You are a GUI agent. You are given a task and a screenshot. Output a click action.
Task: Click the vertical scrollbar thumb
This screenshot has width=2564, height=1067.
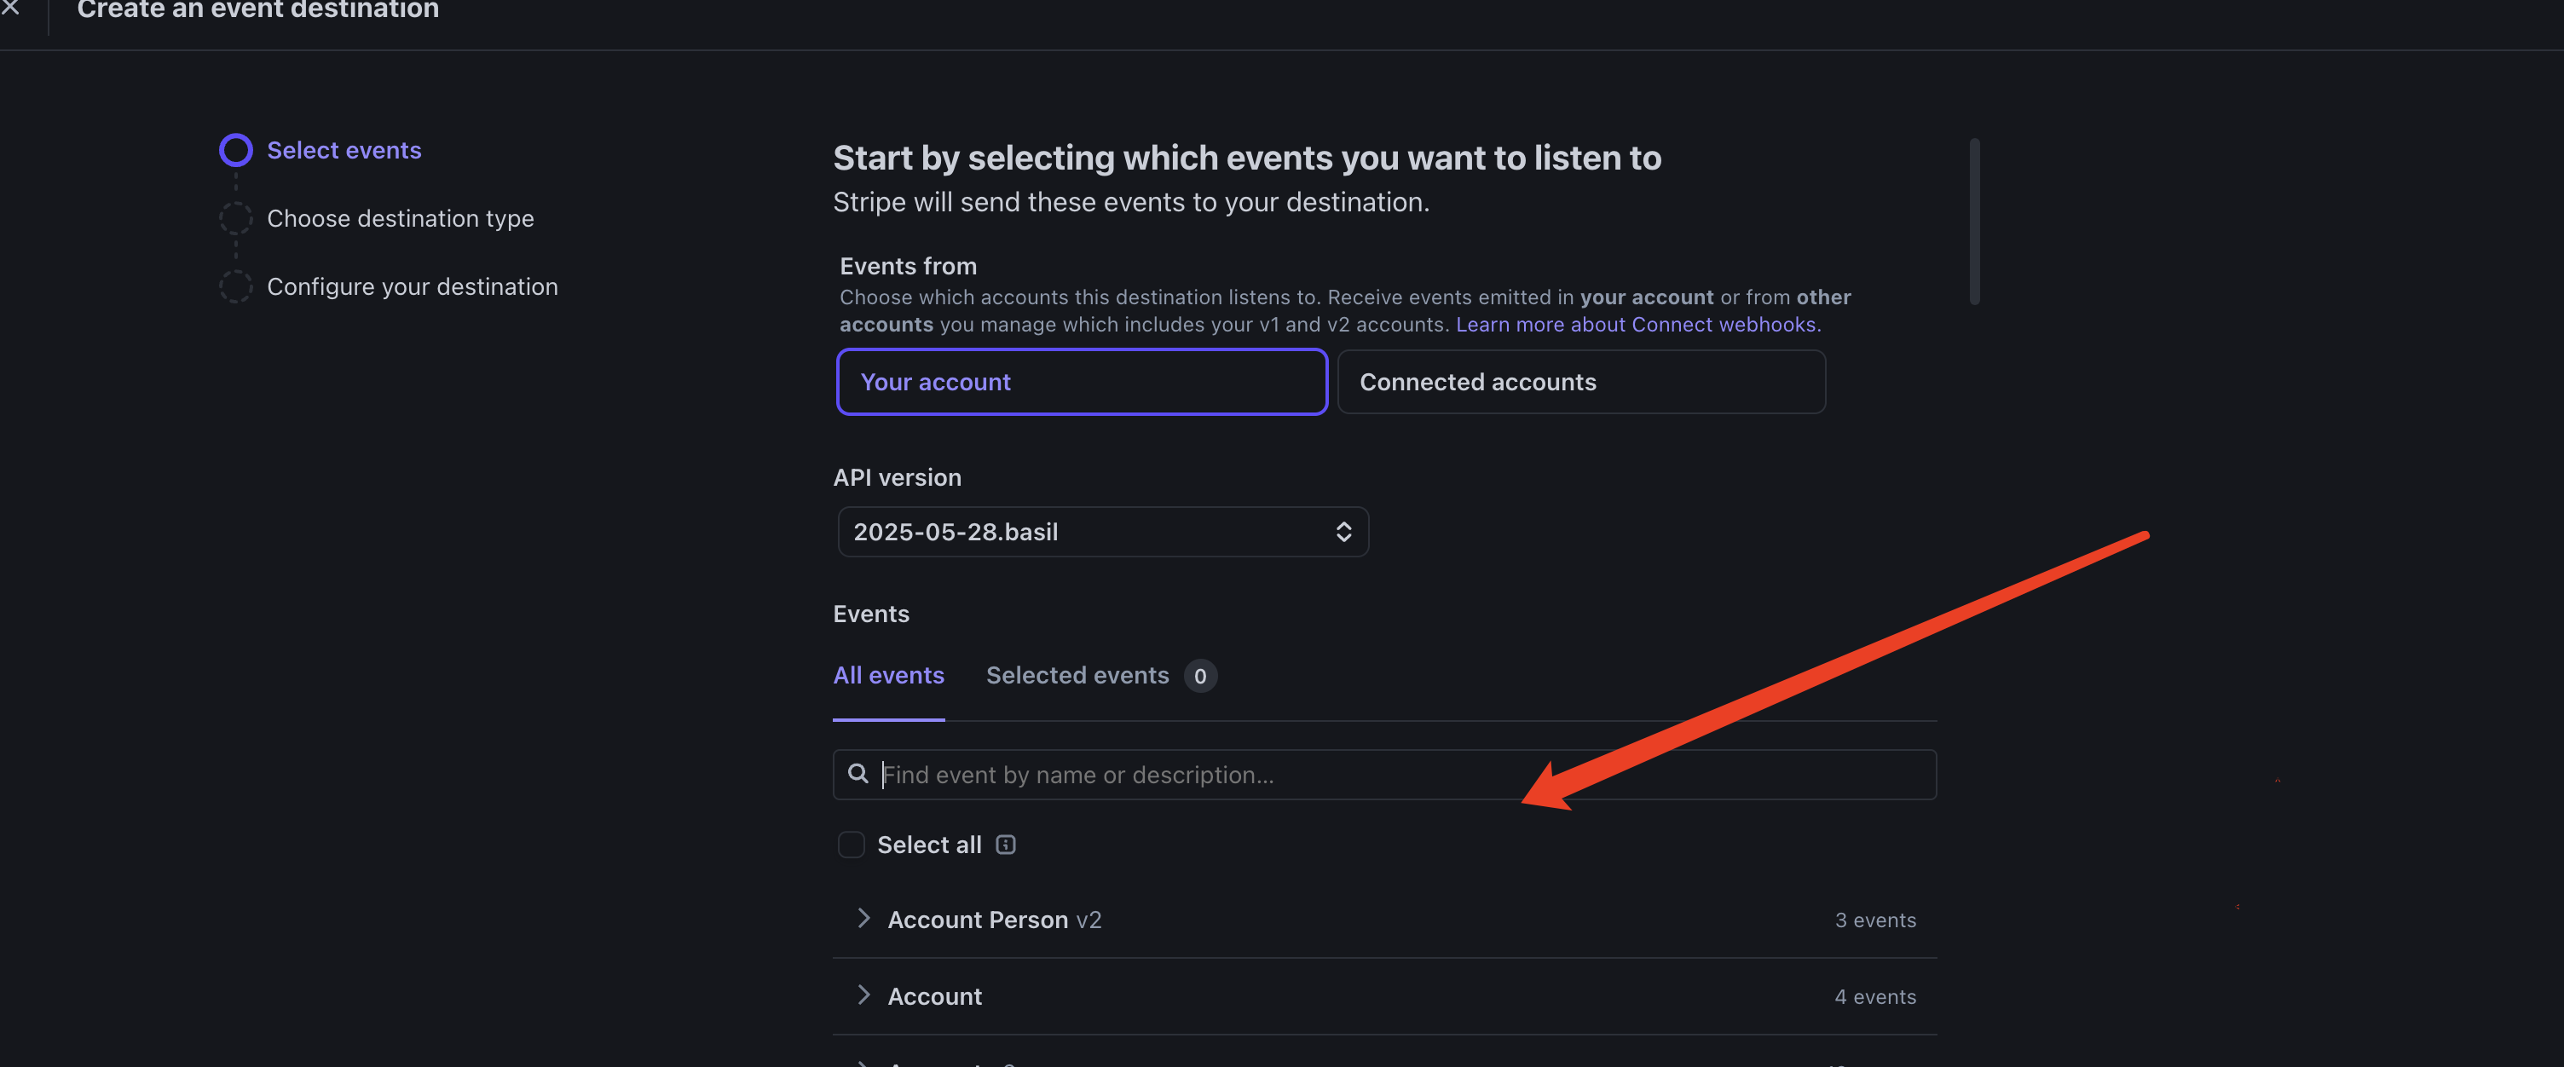(x=1975, y=221)
